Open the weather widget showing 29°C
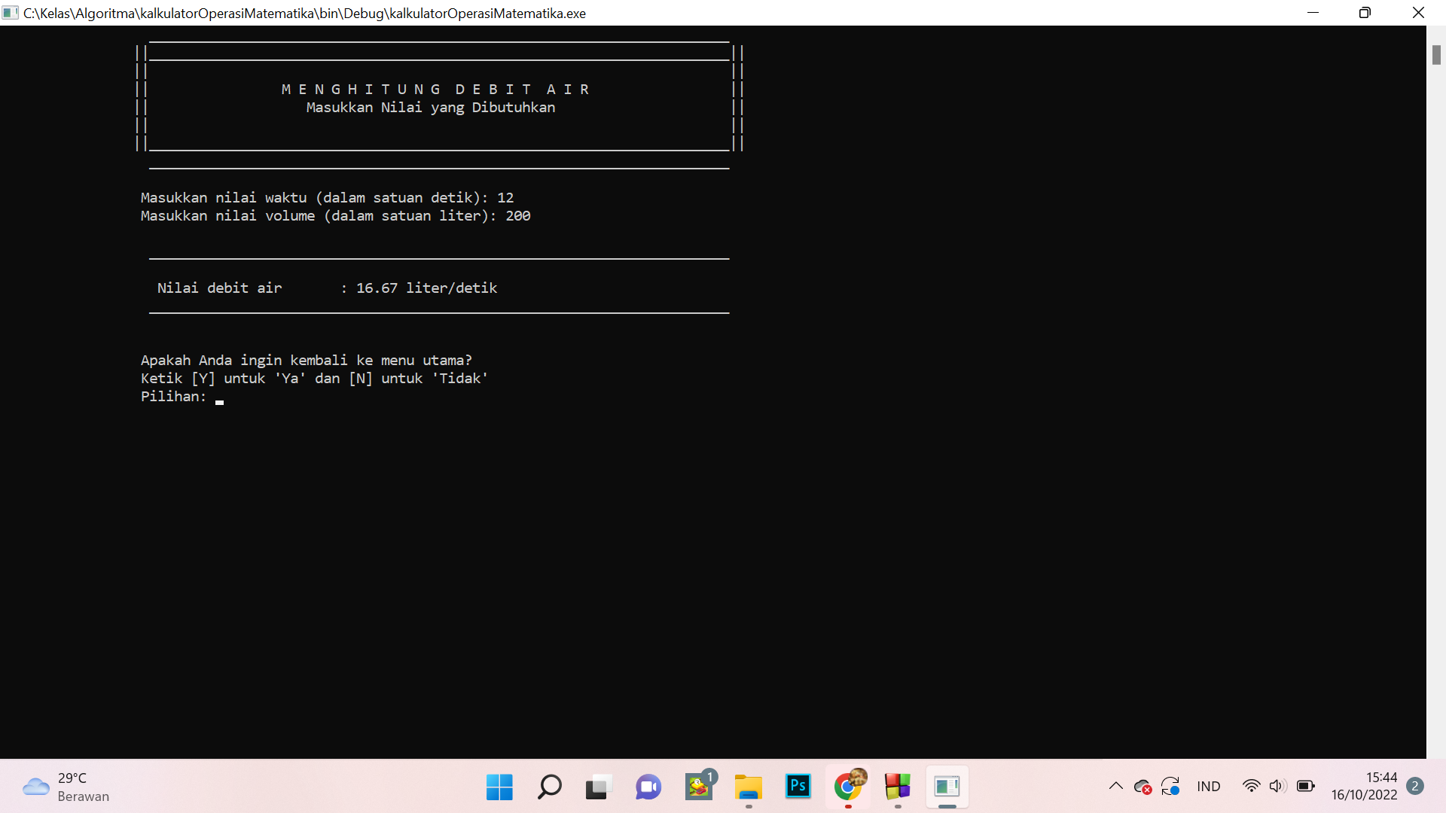This screenshot has width=1446, height=813. (66, 787)
